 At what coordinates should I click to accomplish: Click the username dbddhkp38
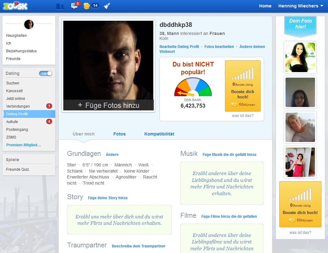click(x=176, y=25)
